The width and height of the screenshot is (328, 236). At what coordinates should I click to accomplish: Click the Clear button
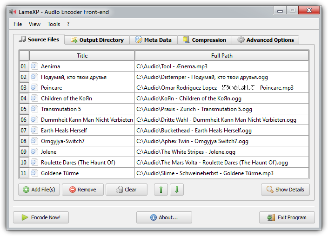pyautogui.click(x=127, y=190)
